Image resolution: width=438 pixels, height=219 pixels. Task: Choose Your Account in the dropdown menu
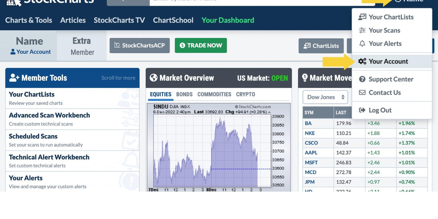392,61
